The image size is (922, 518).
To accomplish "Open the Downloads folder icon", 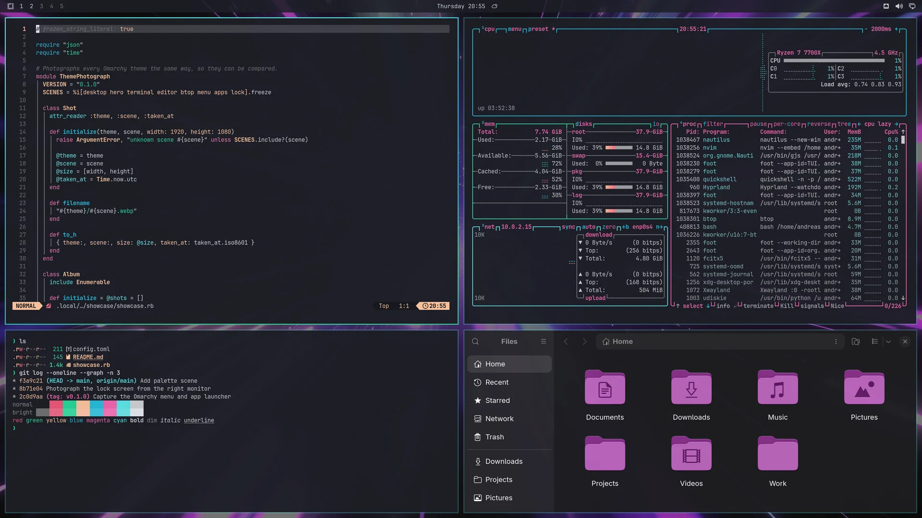I will [691, 388].
